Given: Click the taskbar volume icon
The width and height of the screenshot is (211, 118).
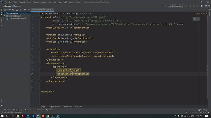Looking at the screenshot, I should (188, 116).
